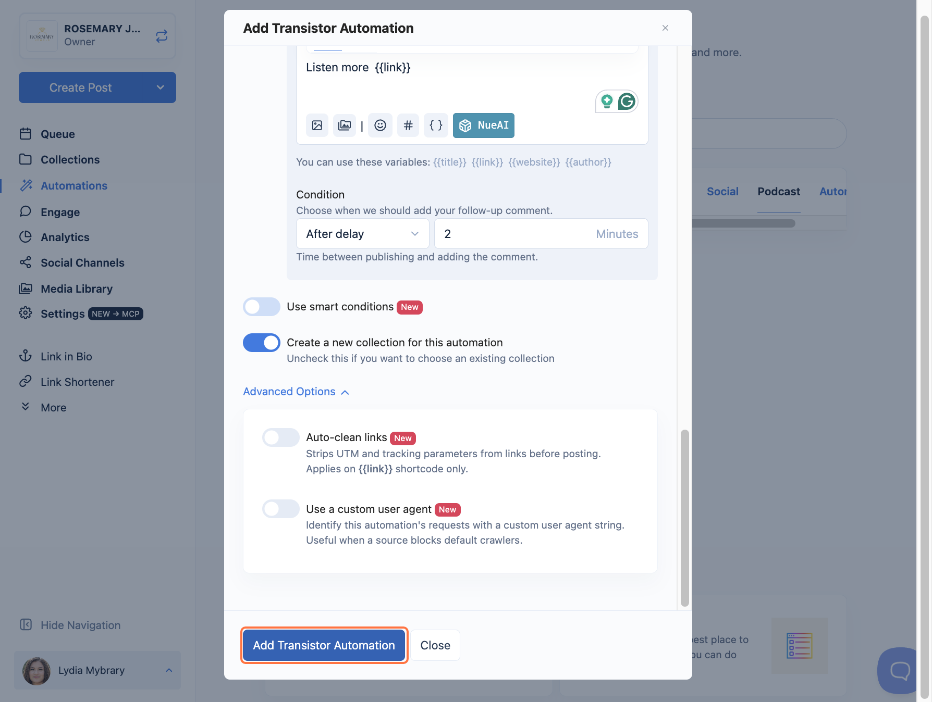
Task: Click the Grammarly icon in editor
Action: (x=627, y=101)
